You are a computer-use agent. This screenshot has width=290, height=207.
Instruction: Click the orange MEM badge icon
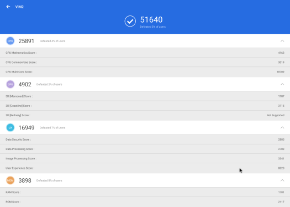tap(10, 180)
